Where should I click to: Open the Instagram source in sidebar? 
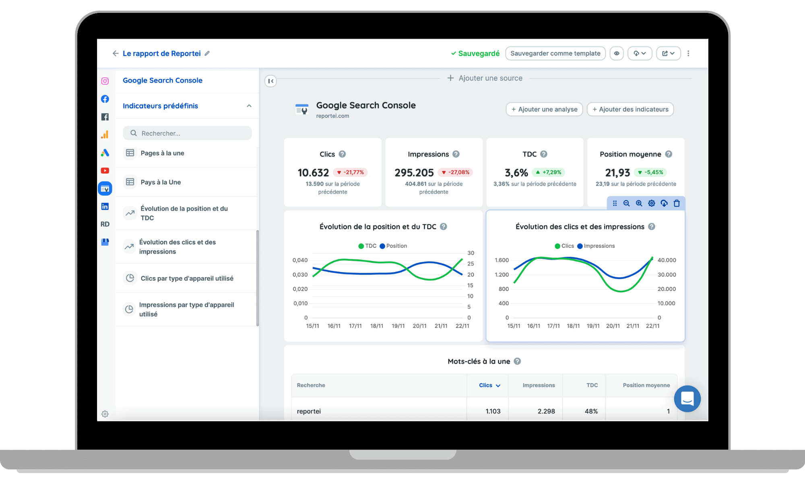point(105,81)
